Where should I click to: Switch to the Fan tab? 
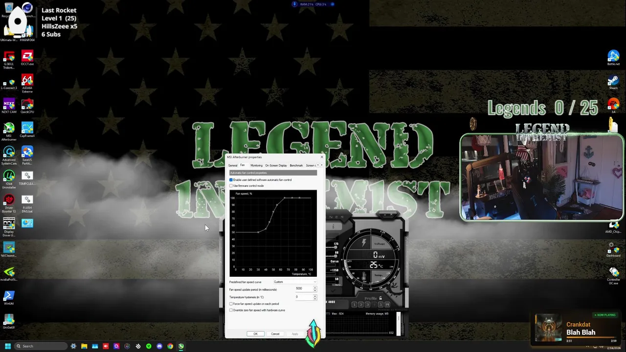(243, 165)
